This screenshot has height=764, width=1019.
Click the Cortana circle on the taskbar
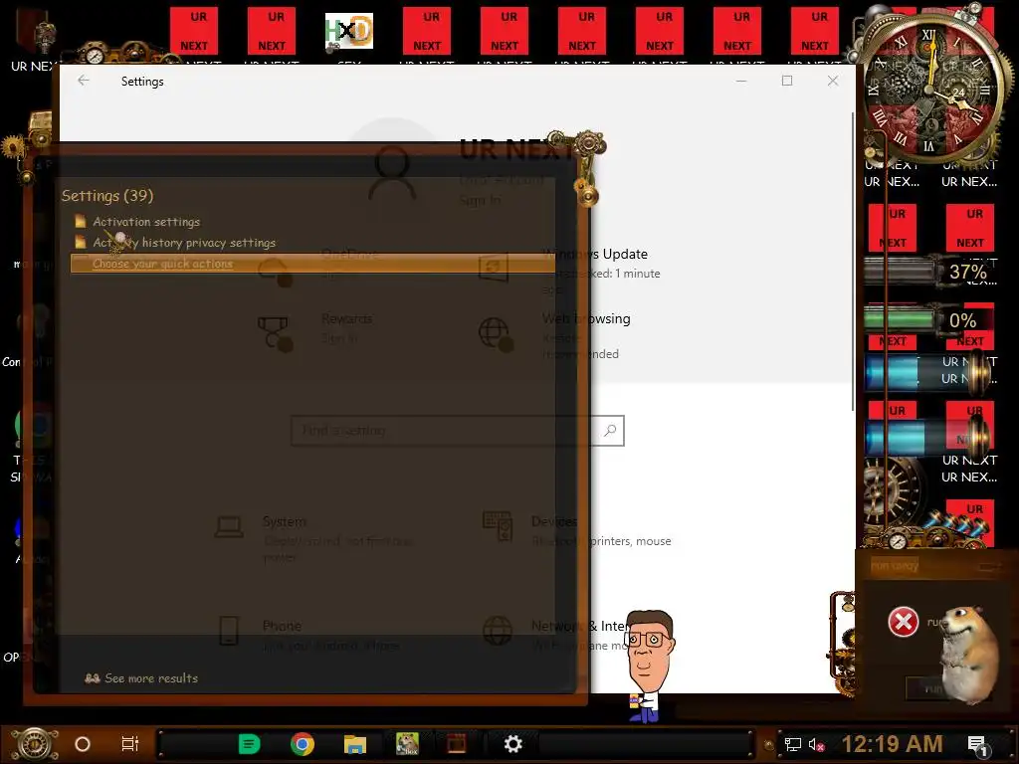pyautogui.click(x=83, y=744)
